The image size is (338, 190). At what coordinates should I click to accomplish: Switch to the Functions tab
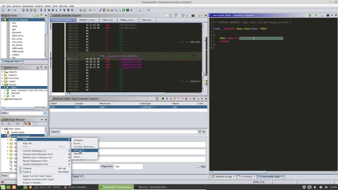point(247,177)
